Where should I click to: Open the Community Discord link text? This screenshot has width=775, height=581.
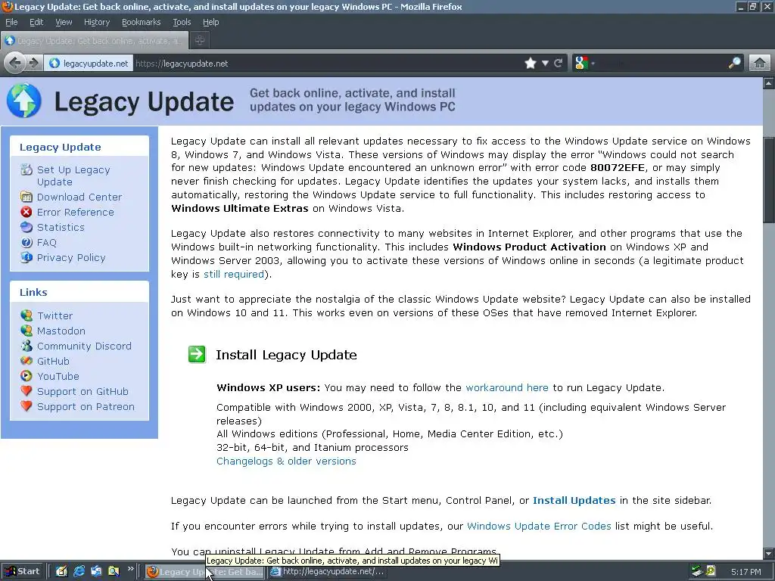tap(84, 346)
